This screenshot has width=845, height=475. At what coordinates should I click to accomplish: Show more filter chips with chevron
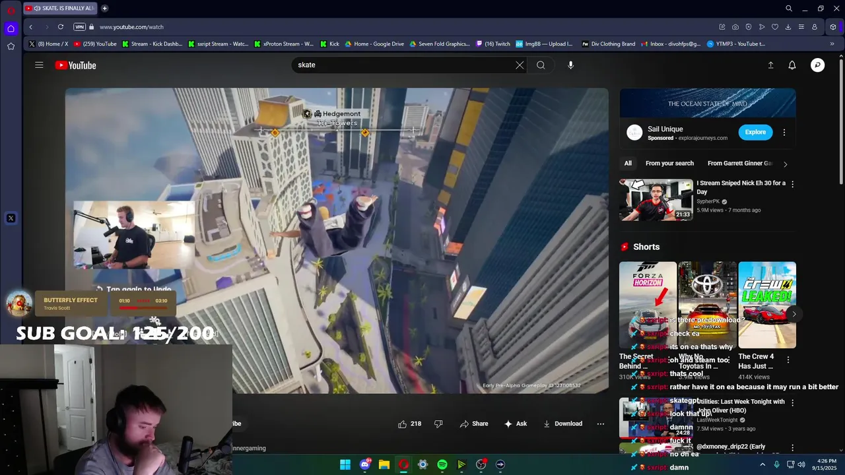[x=785, y=164]
